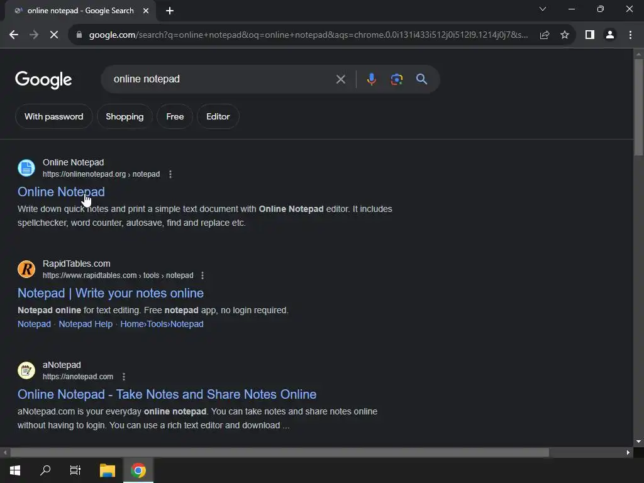
Task: Click the scroll down arrow
Action: 638,442
